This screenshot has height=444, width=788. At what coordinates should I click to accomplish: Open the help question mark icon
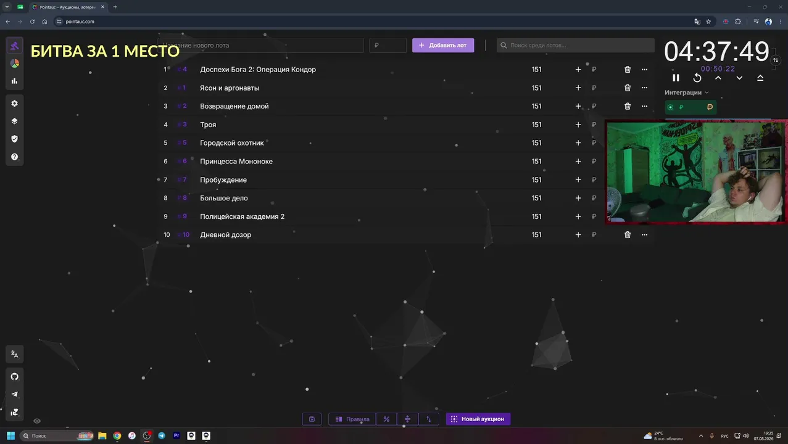pyautogui.click(x=14, y=157)
